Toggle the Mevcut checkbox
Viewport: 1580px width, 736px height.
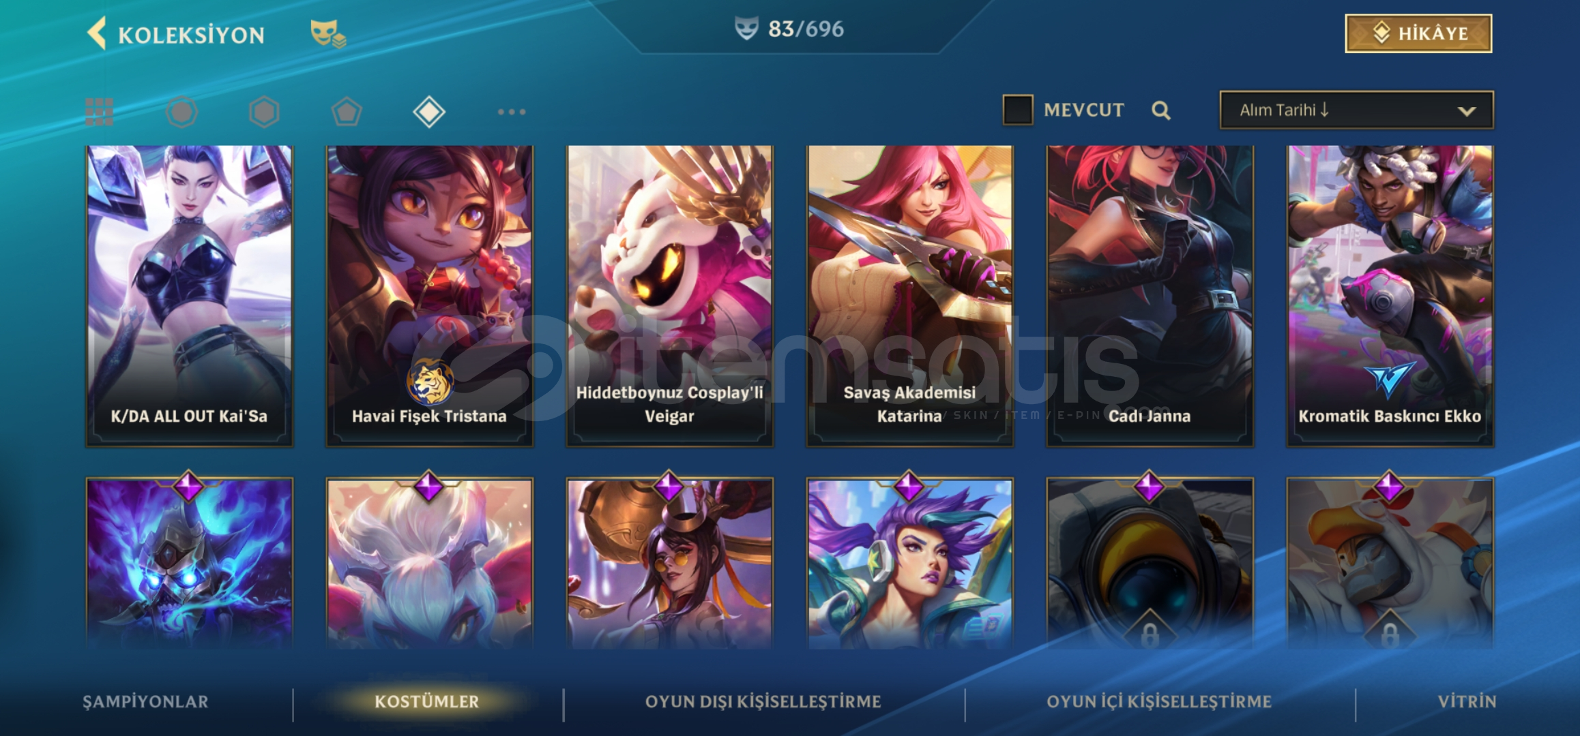click(x=1018, y=110)
